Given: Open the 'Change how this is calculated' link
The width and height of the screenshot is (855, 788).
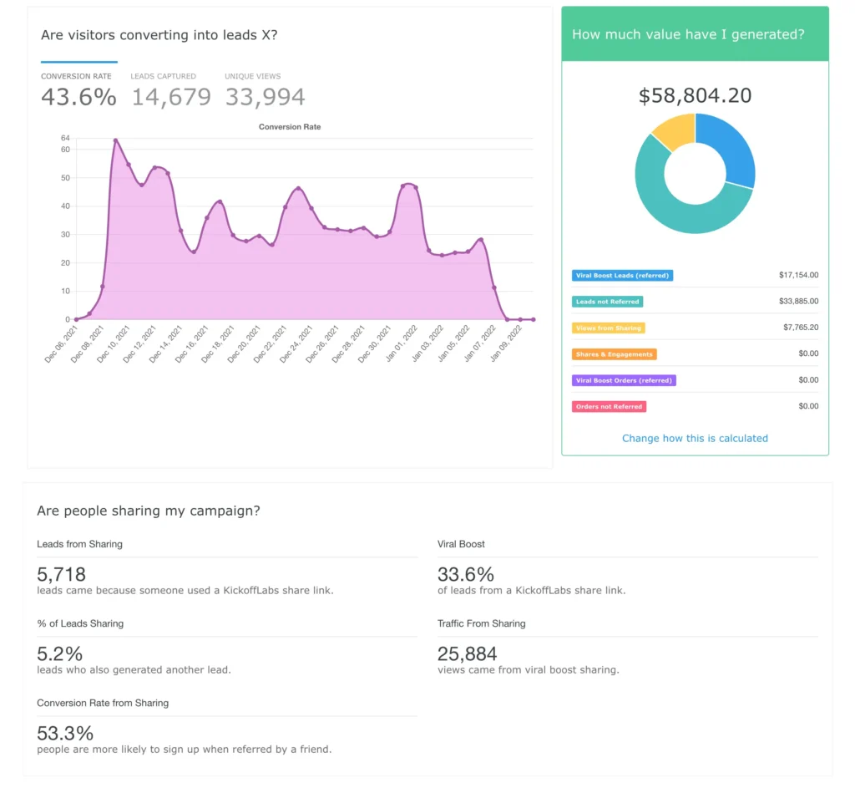Looking at the screenshot, I should (695, 438).
